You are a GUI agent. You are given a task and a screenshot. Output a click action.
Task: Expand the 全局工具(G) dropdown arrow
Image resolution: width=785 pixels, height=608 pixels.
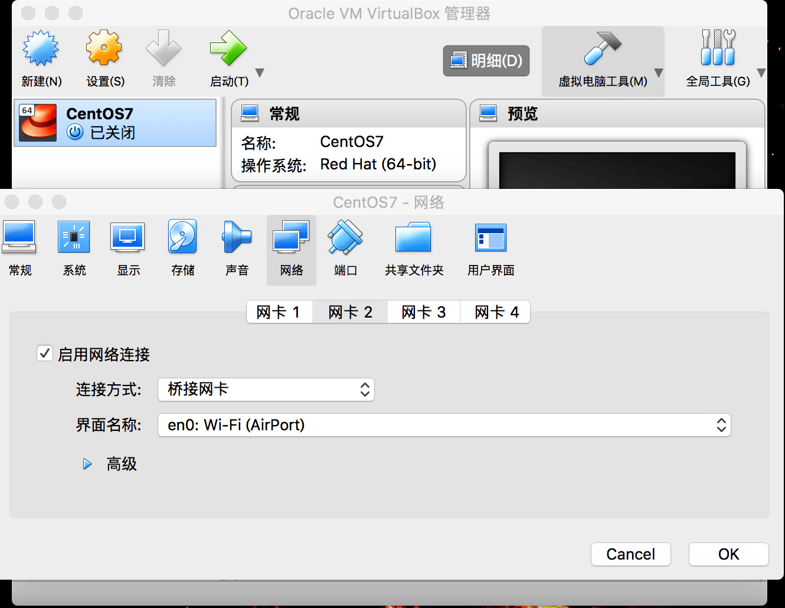tap(761, 73)
